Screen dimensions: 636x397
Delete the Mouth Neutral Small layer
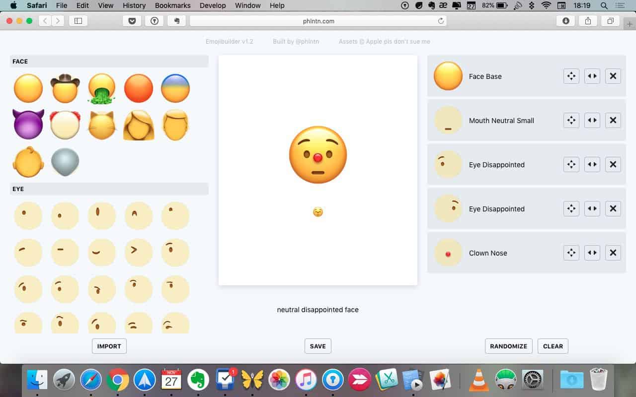pos(613,120)
